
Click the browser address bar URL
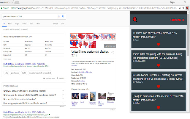[x=94, y=8]
